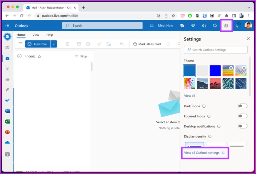Toggle Desktop notifications switch

[x=242, y=126]
